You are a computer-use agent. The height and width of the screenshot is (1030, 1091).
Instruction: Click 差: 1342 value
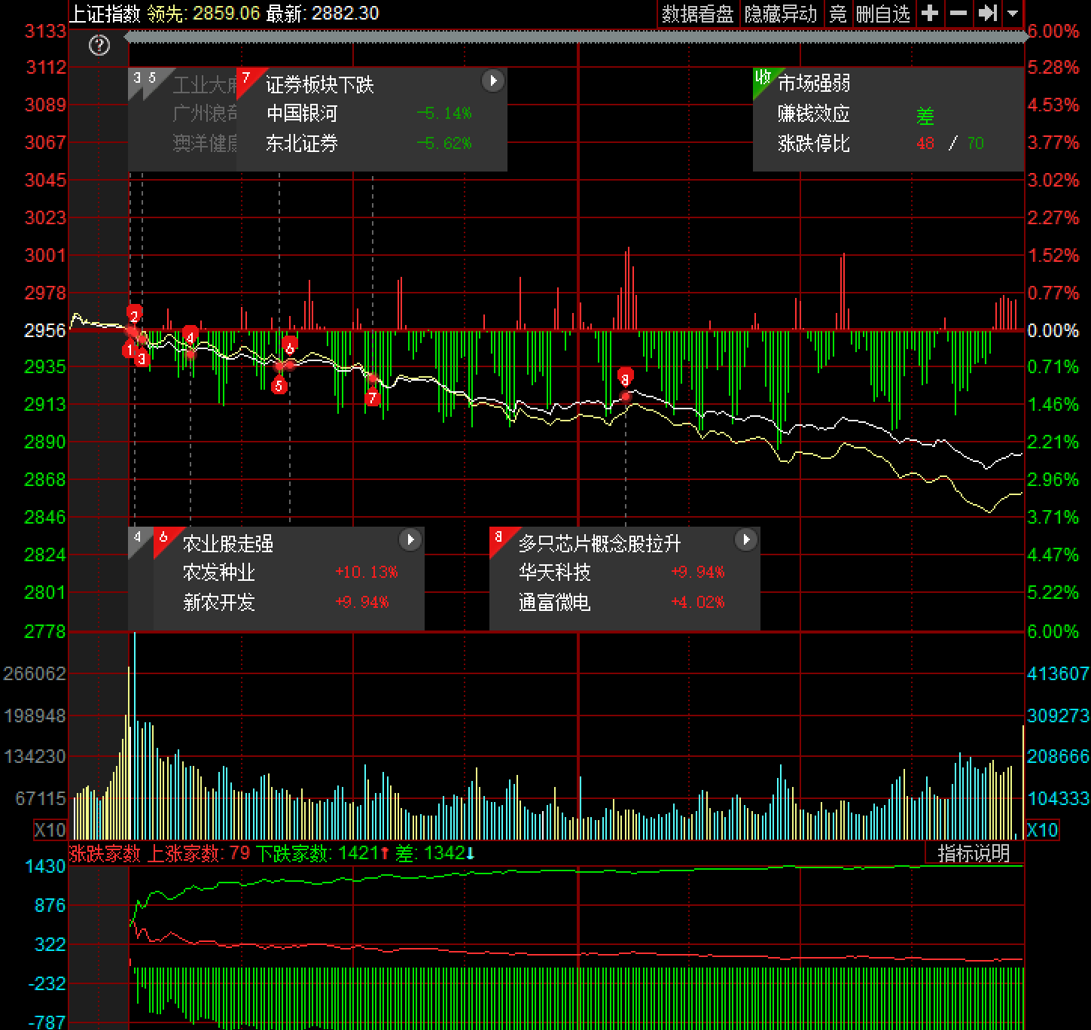pyautogui.click(x=436, y=853)
